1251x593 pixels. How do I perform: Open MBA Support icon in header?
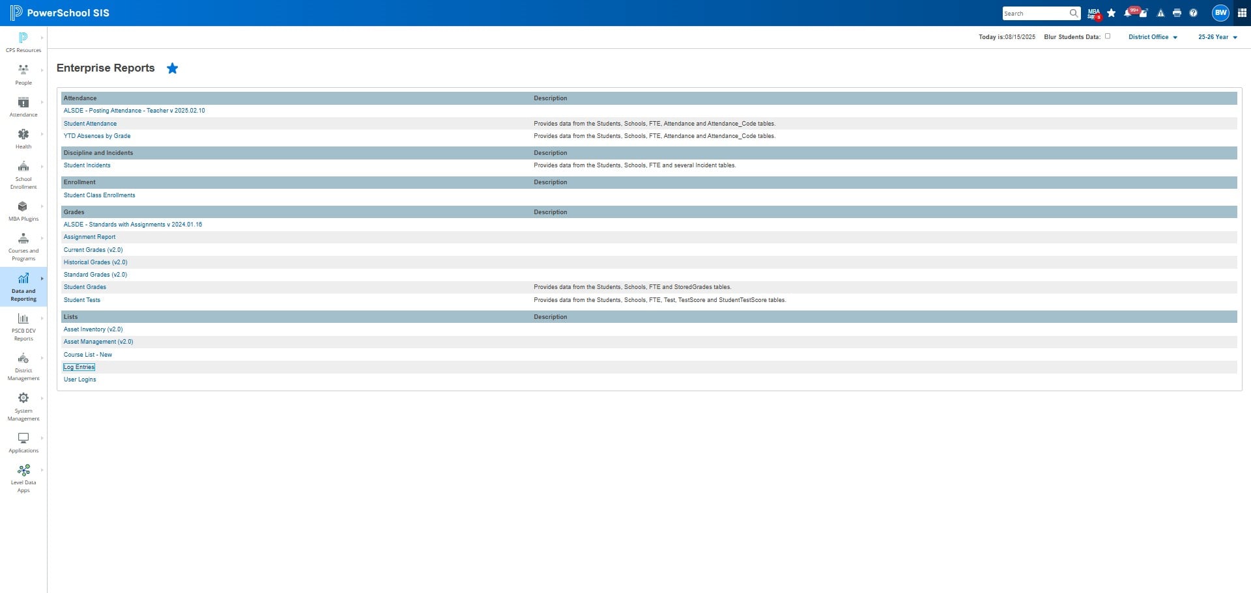1094,13
